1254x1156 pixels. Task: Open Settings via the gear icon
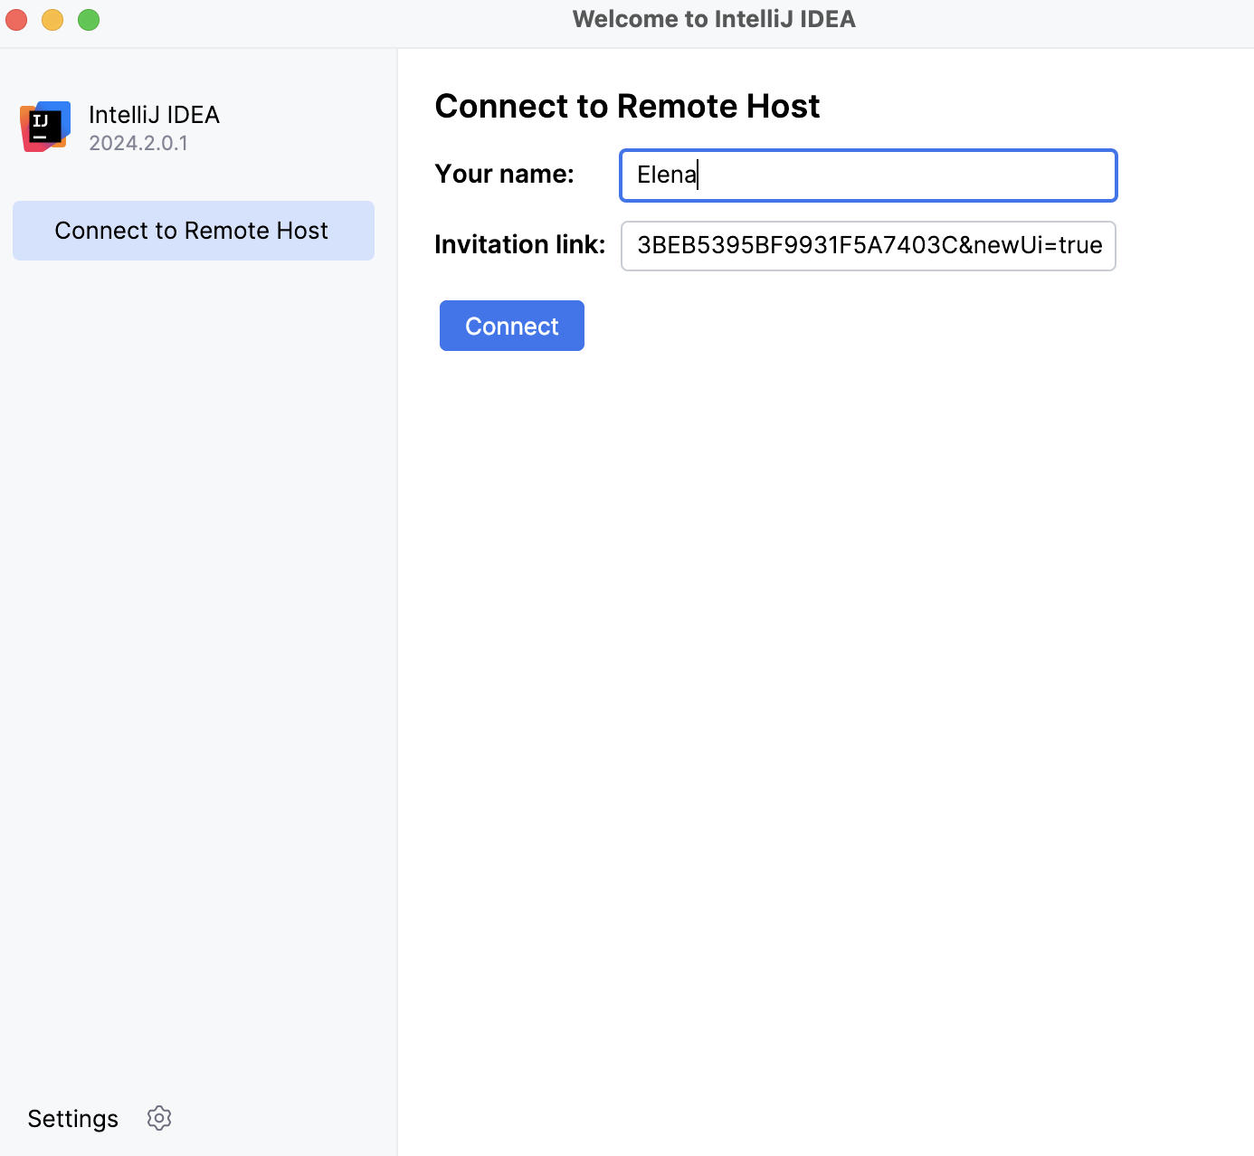coord(158,1118)
